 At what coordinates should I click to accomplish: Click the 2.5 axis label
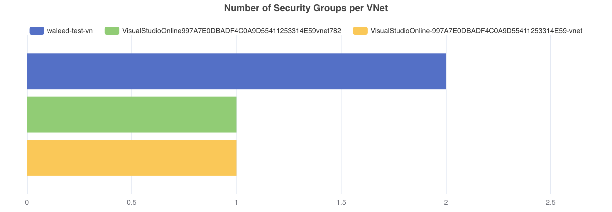(551, 203)
